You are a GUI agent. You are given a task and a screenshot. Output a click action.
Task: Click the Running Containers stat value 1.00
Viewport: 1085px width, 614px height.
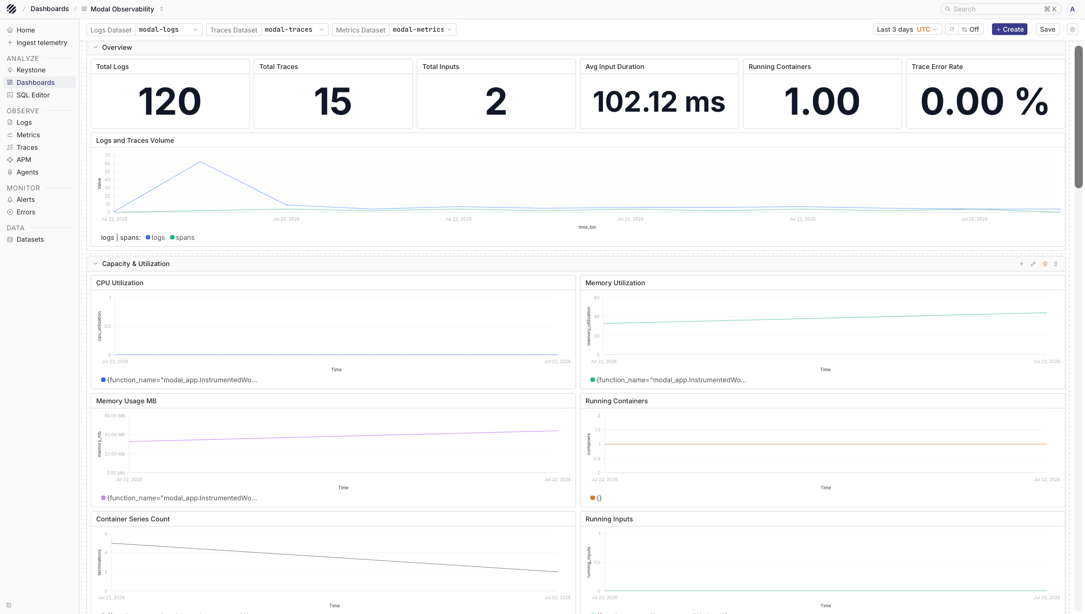pyautogui.click(x=822, y=101)
